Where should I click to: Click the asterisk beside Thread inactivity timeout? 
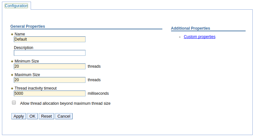[12, 88]
